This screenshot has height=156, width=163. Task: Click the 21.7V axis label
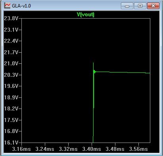11,52
